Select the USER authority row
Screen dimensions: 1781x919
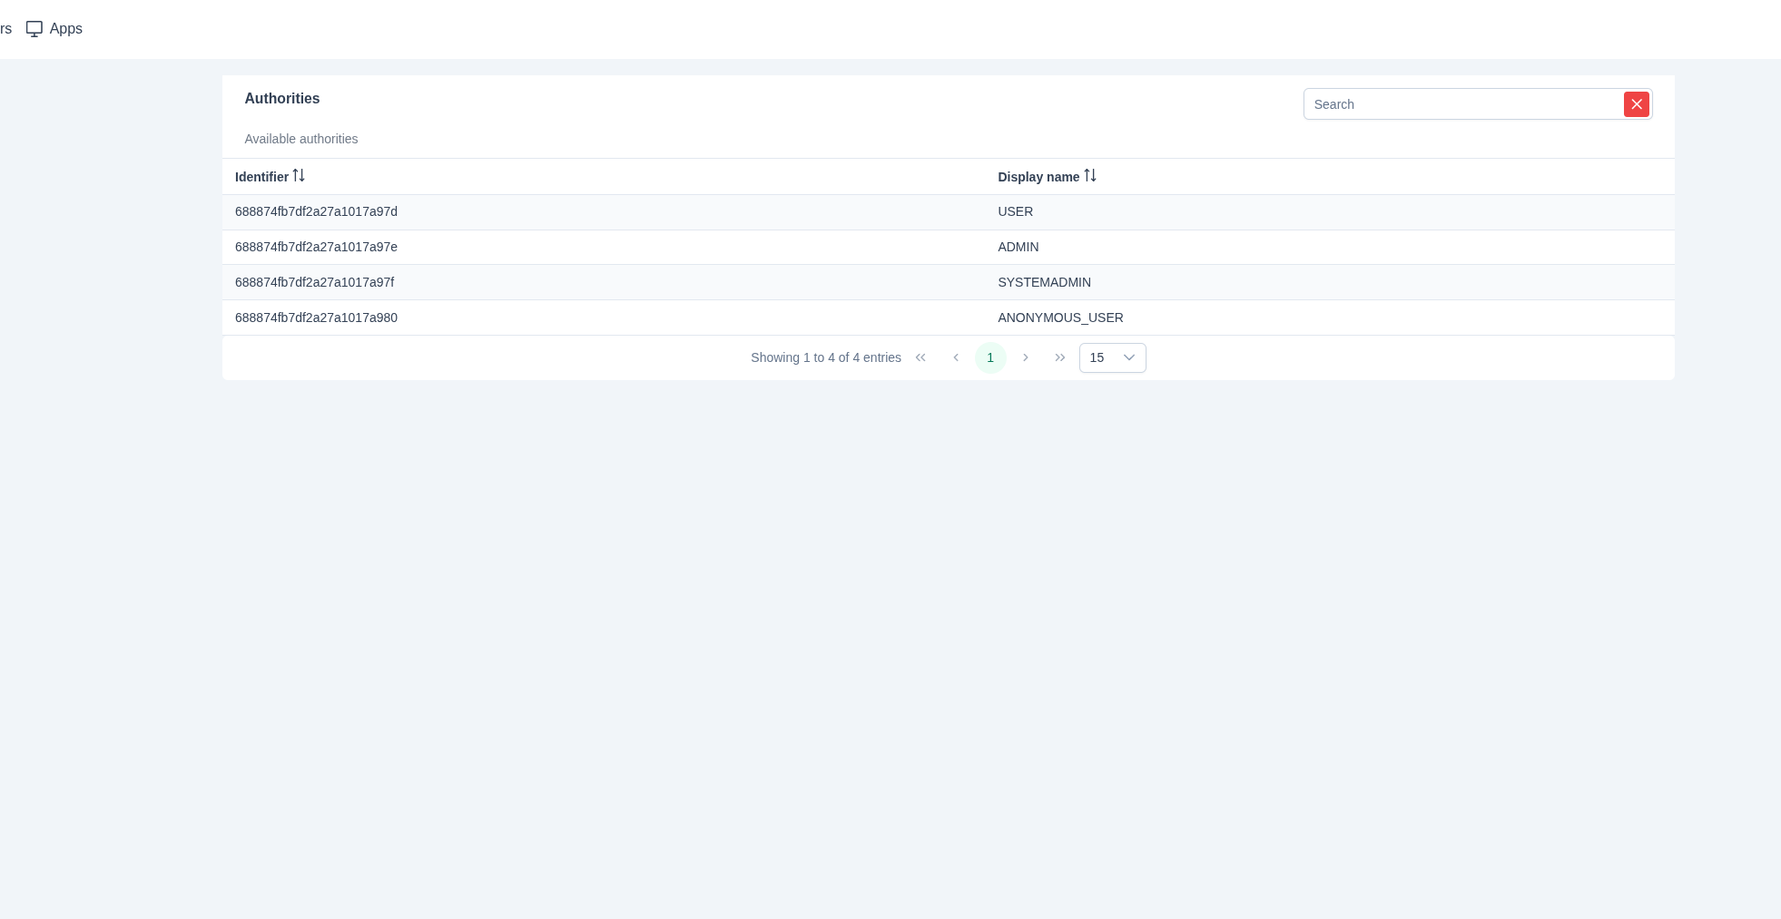click(x=1015, y=211)
